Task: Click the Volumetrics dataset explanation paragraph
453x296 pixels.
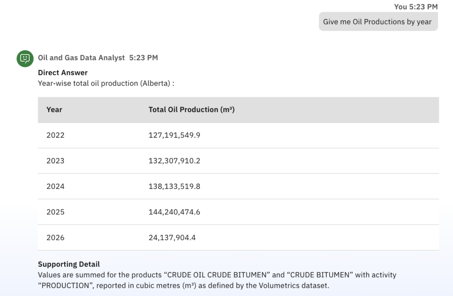Action: tap(217, 281)
